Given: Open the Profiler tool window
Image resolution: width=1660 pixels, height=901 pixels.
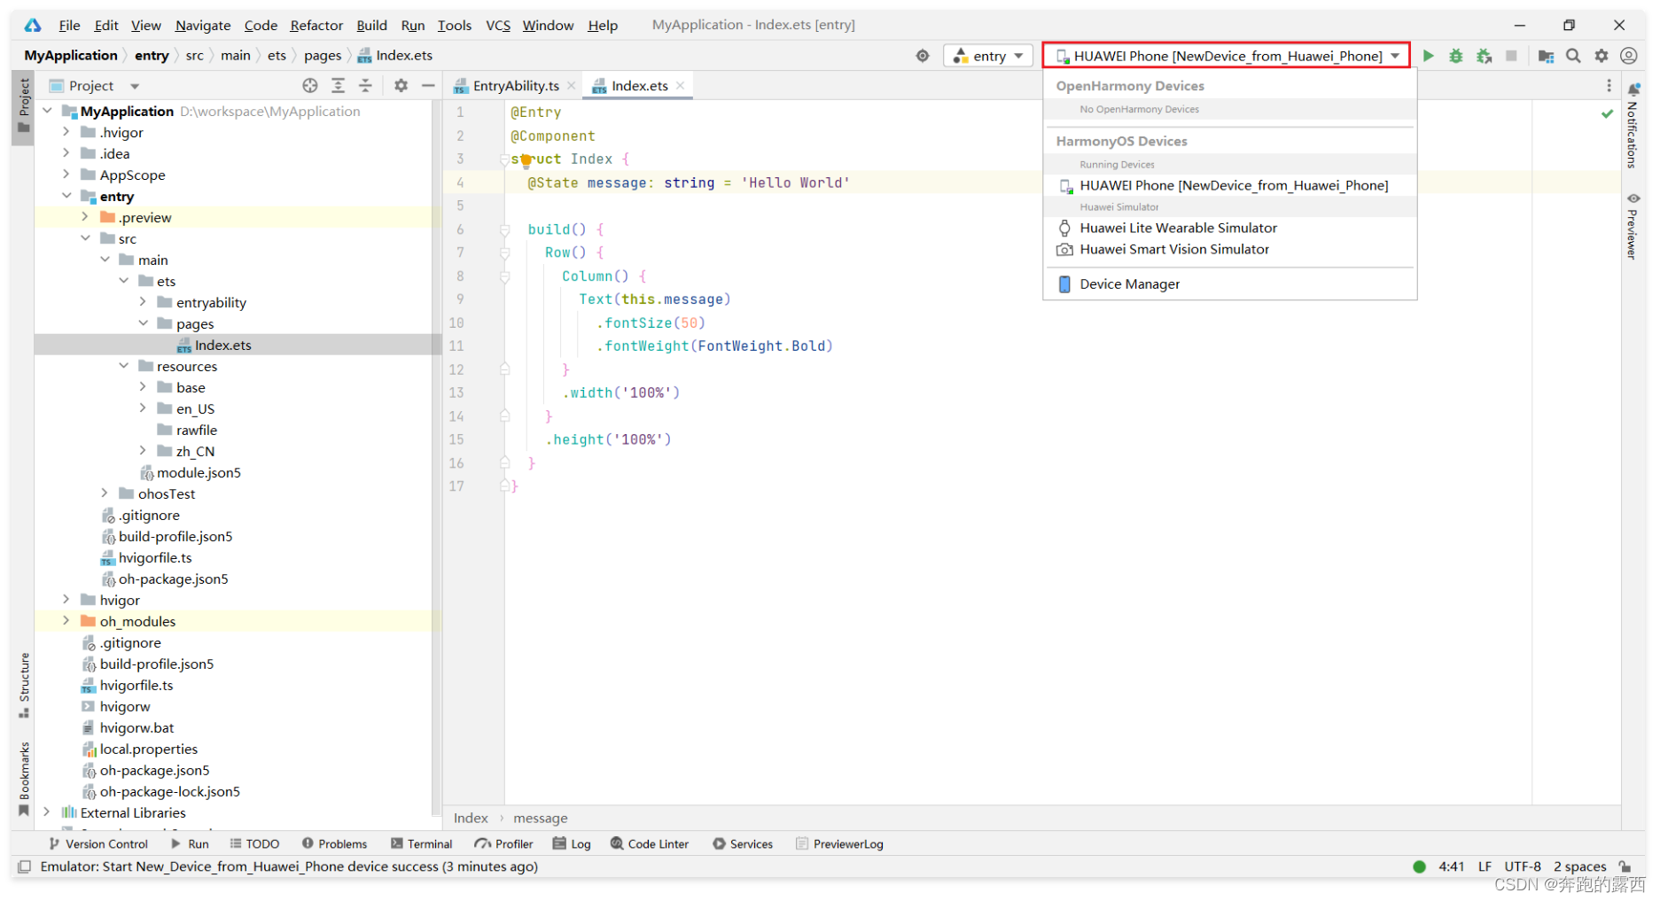Looking at the screenshot, I should (503, 844).
